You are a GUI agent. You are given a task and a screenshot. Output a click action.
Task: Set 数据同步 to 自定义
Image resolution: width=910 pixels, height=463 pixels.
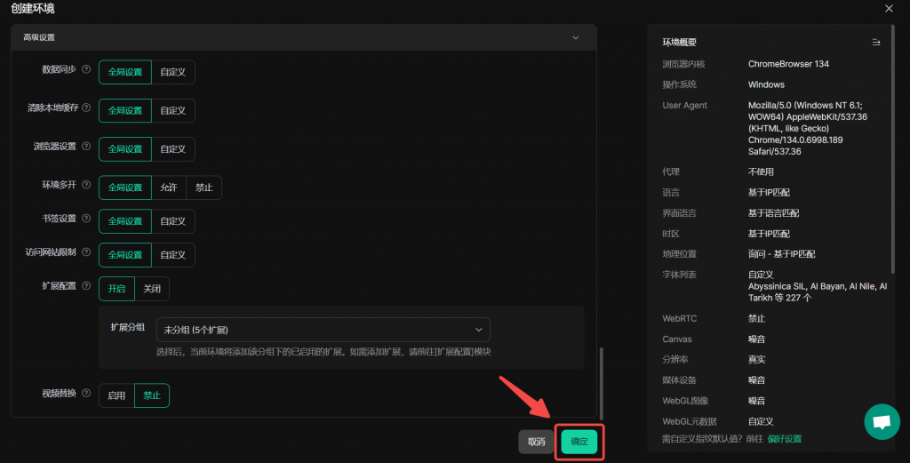pyautogui.click(x=173, y=72)
